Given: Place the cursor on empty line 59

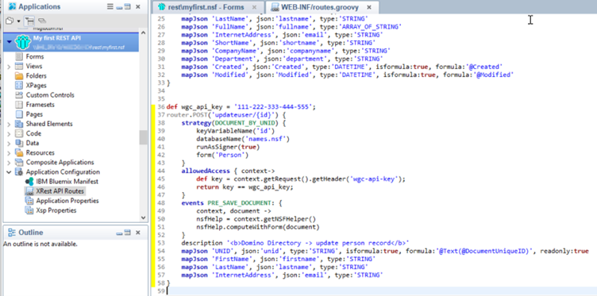Looking at the screenshot, I should click(382, 291).
